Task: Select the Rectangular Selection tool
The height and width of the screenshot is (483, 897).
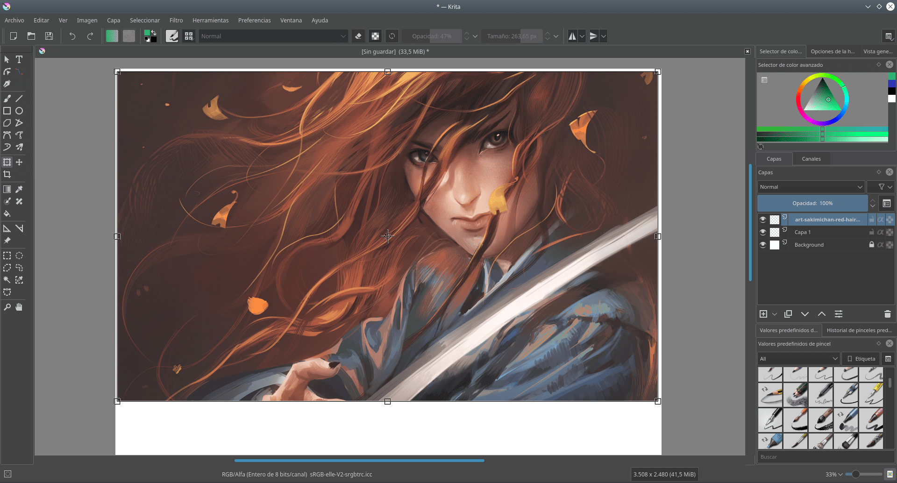Action: [7, 255]
